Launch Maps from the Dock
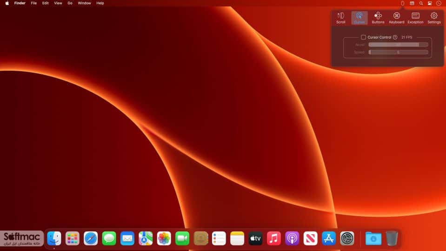This screenshot has width=446, height=251. coord(146,238)
